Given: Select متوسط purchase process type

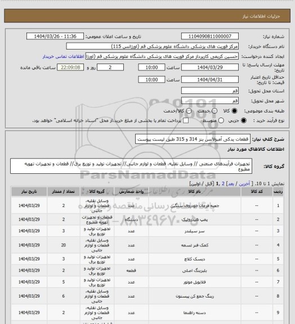Looking at the screenshot, I should coord(221,120).
